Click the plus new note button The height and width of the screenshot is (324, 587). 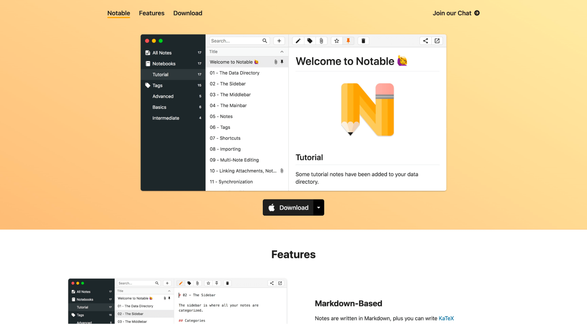coord(279,41)
